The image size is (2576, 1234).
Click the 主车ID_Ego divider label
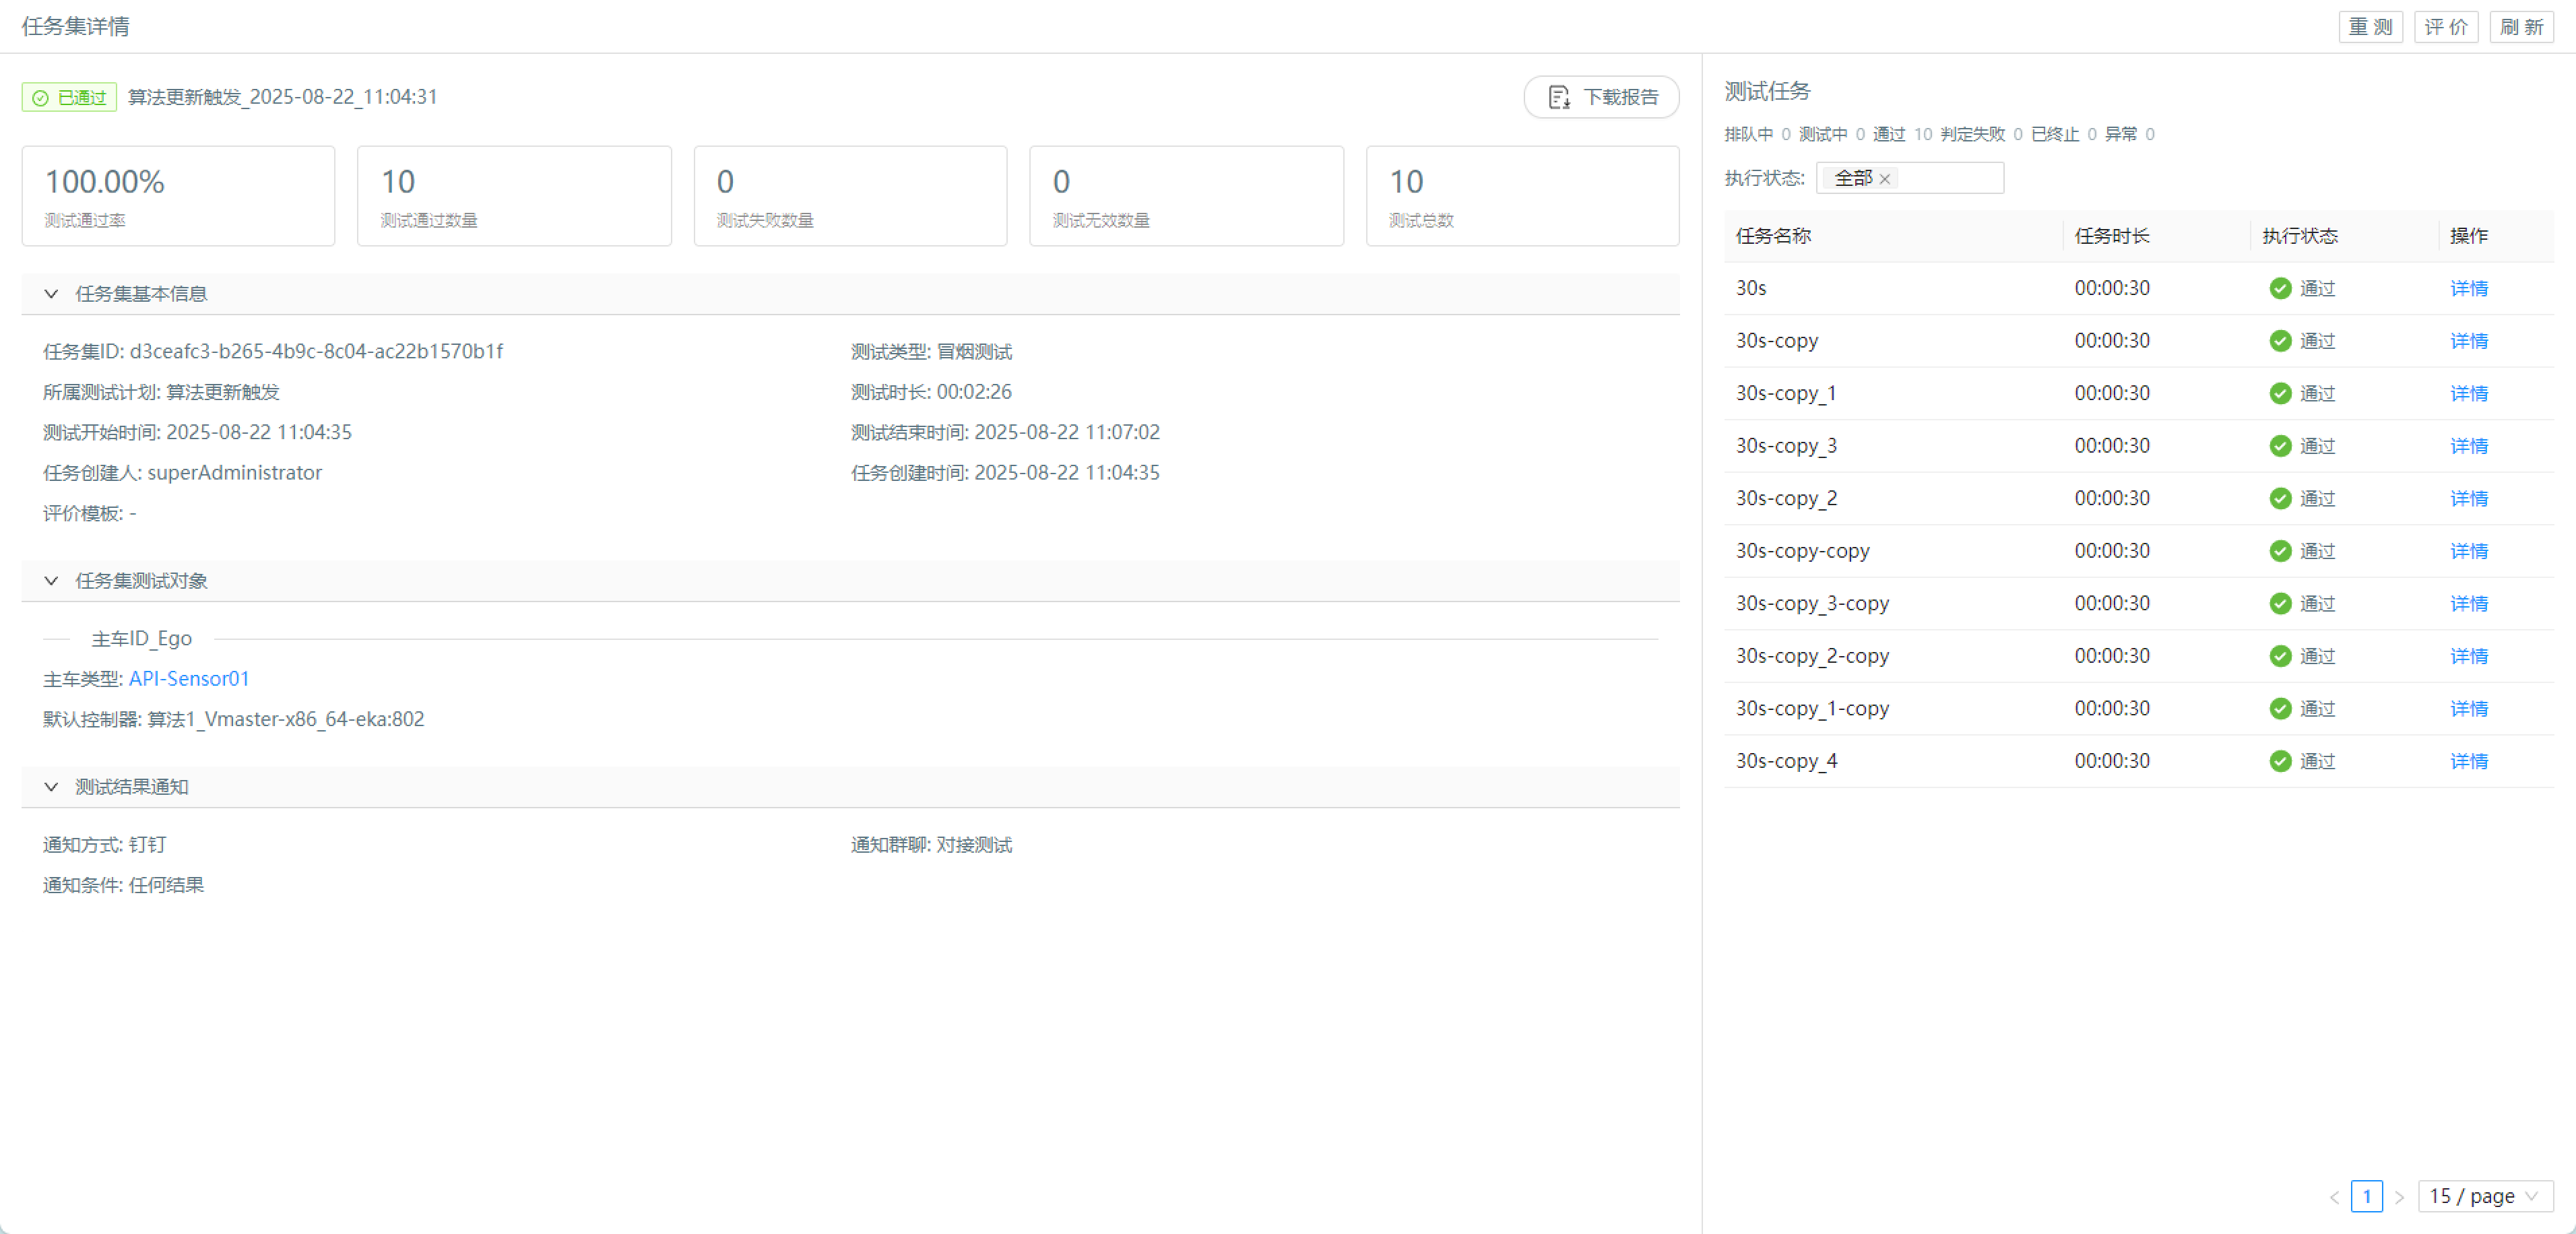(x=142, y=639)
